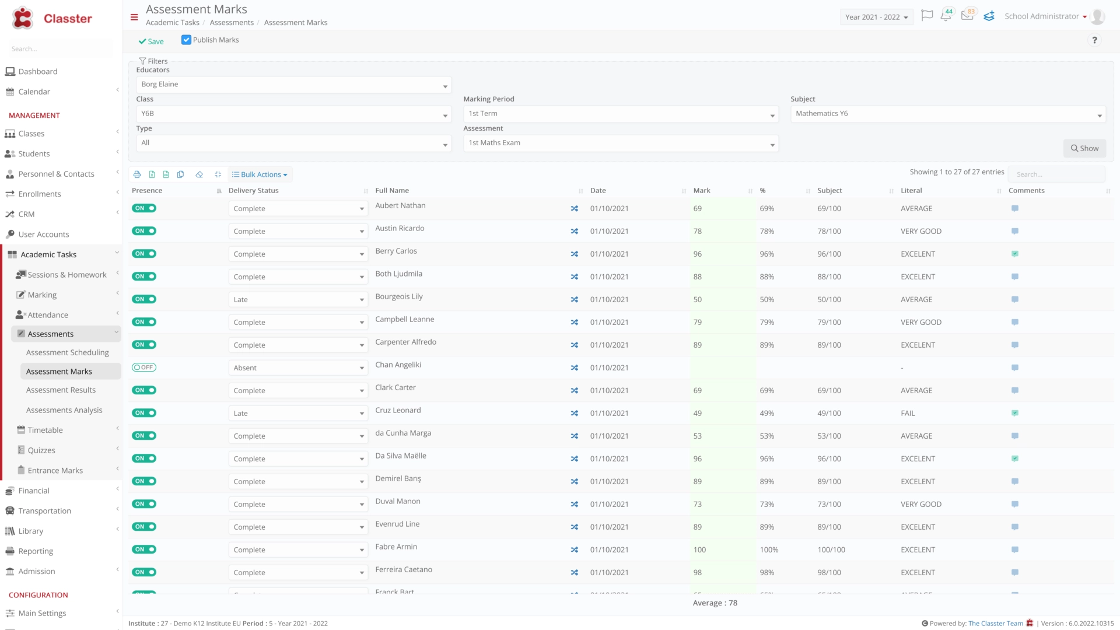
Task: Open the flag icon in the top header
Action: pyautogui.click(x=927, y=16)
